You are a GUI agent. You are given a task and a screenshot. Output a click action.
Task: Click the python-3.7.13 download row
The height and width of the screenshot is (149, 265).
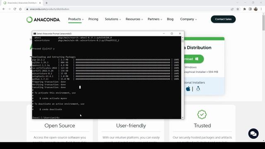(x=106, y=79)
